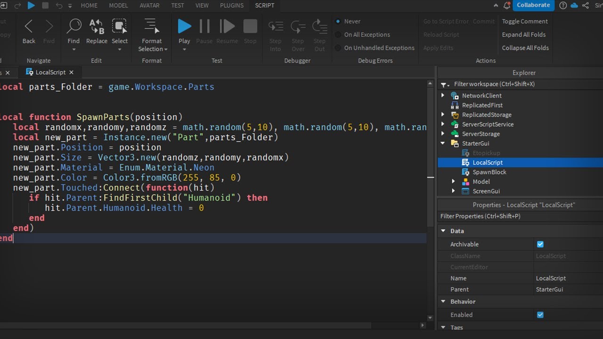Click the Collaborate button
This screenshot has width=603, height=339.
tap(534, 5)
